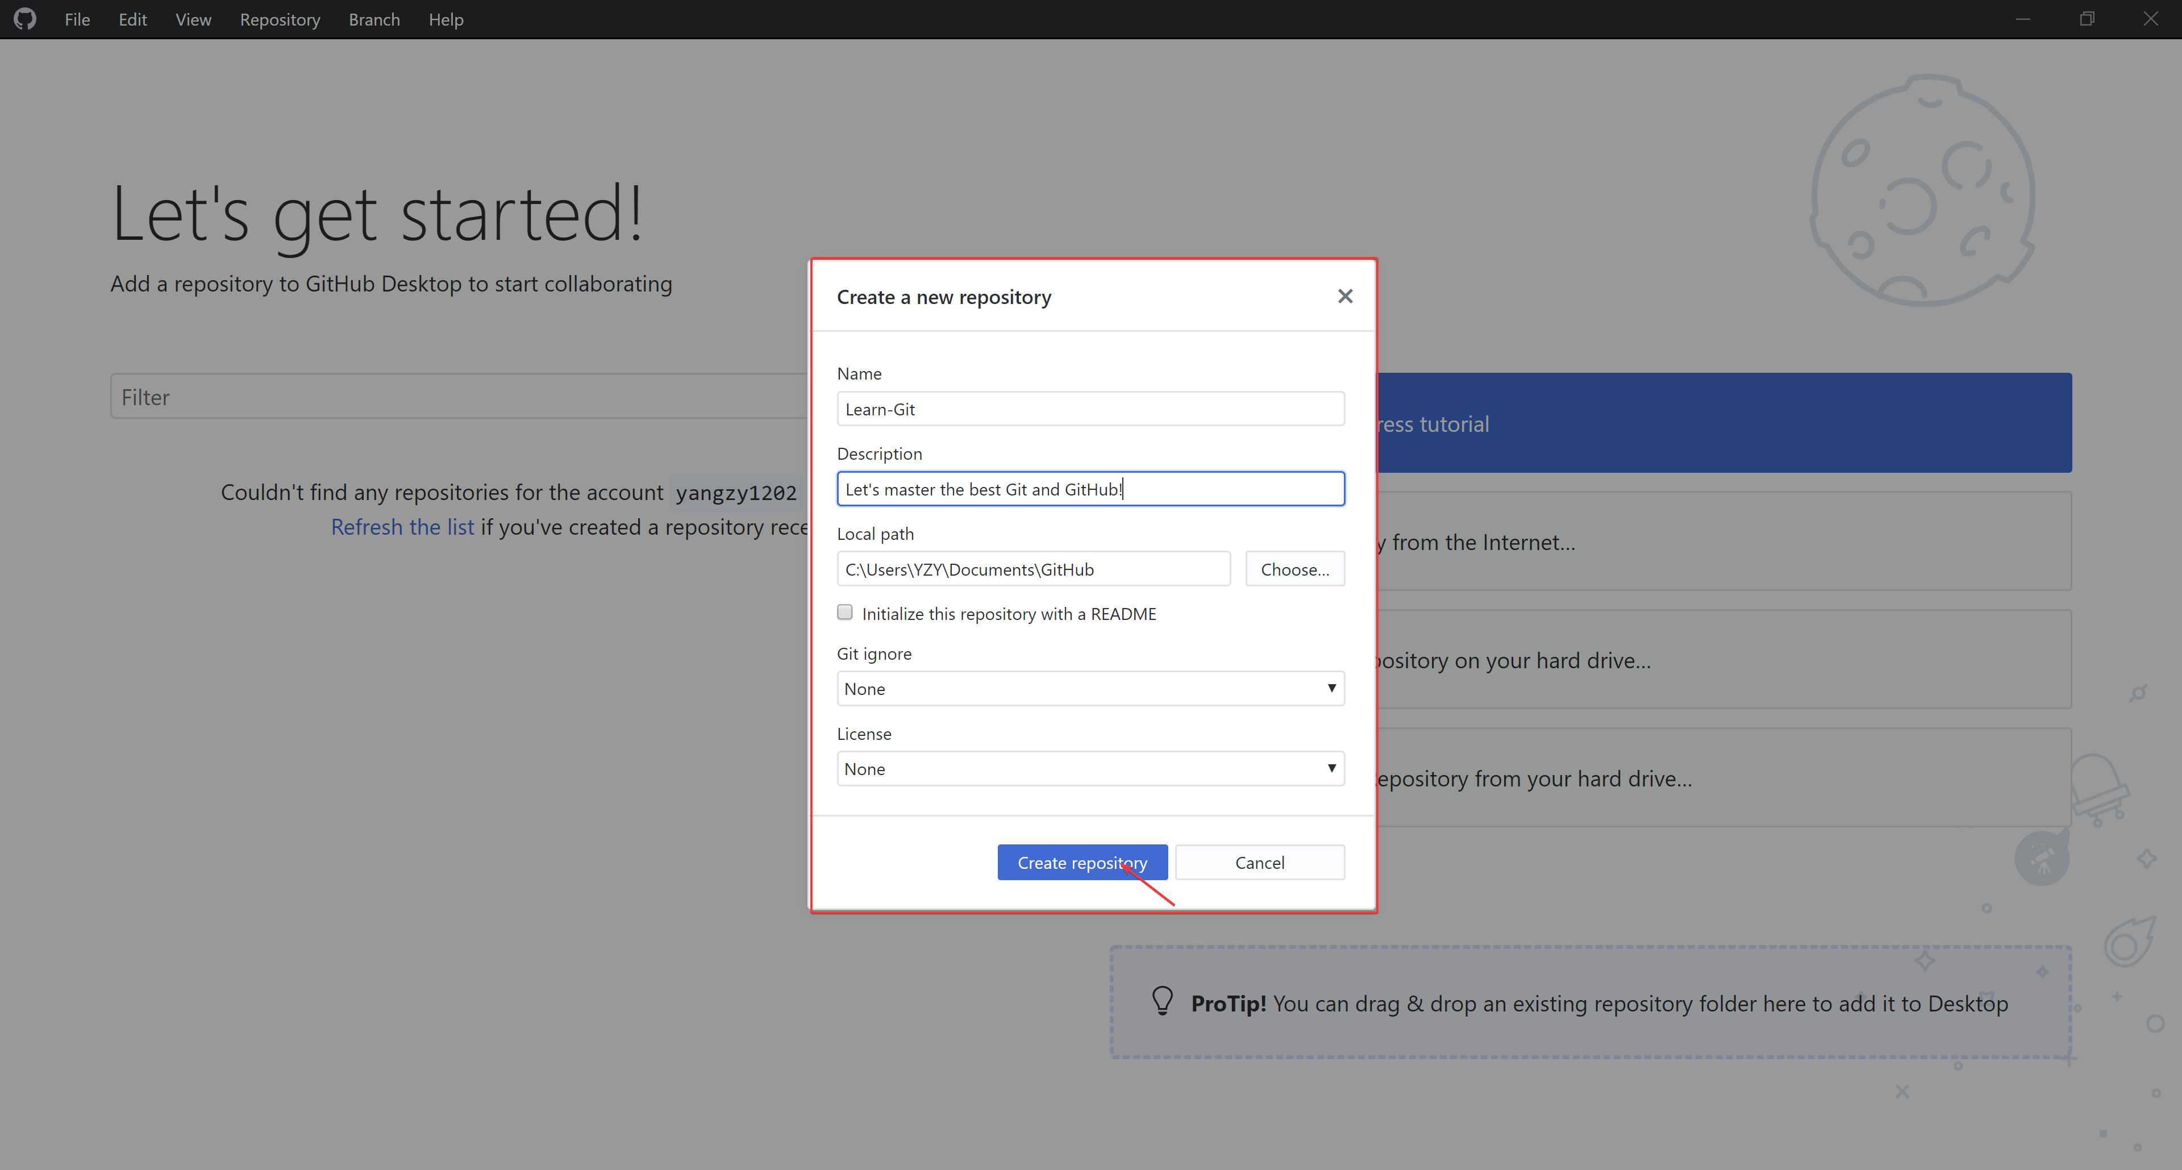Open the Branch menu

click(373, 19)
